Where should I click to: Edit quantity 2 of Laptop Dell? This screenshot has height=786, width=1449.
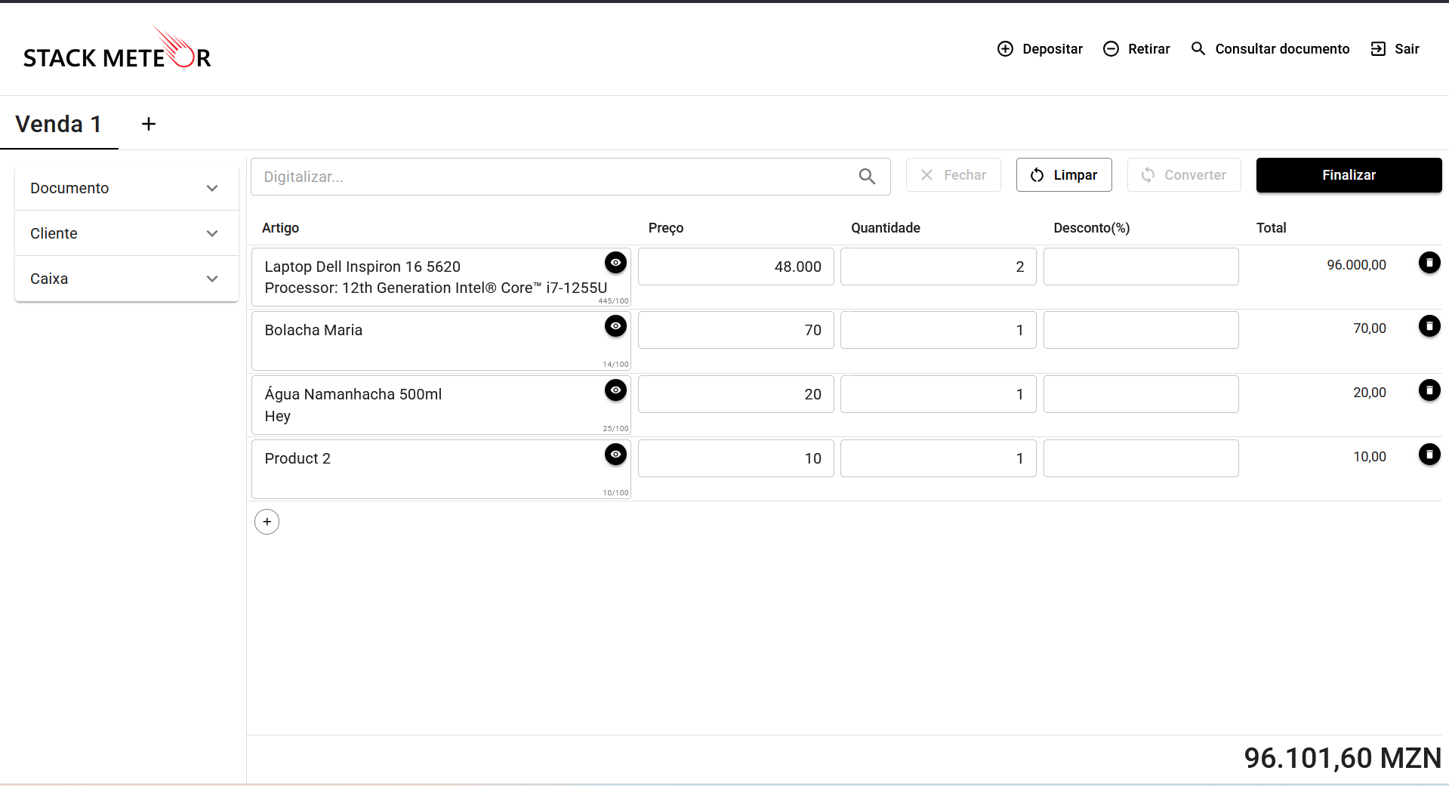click(939, 267)
